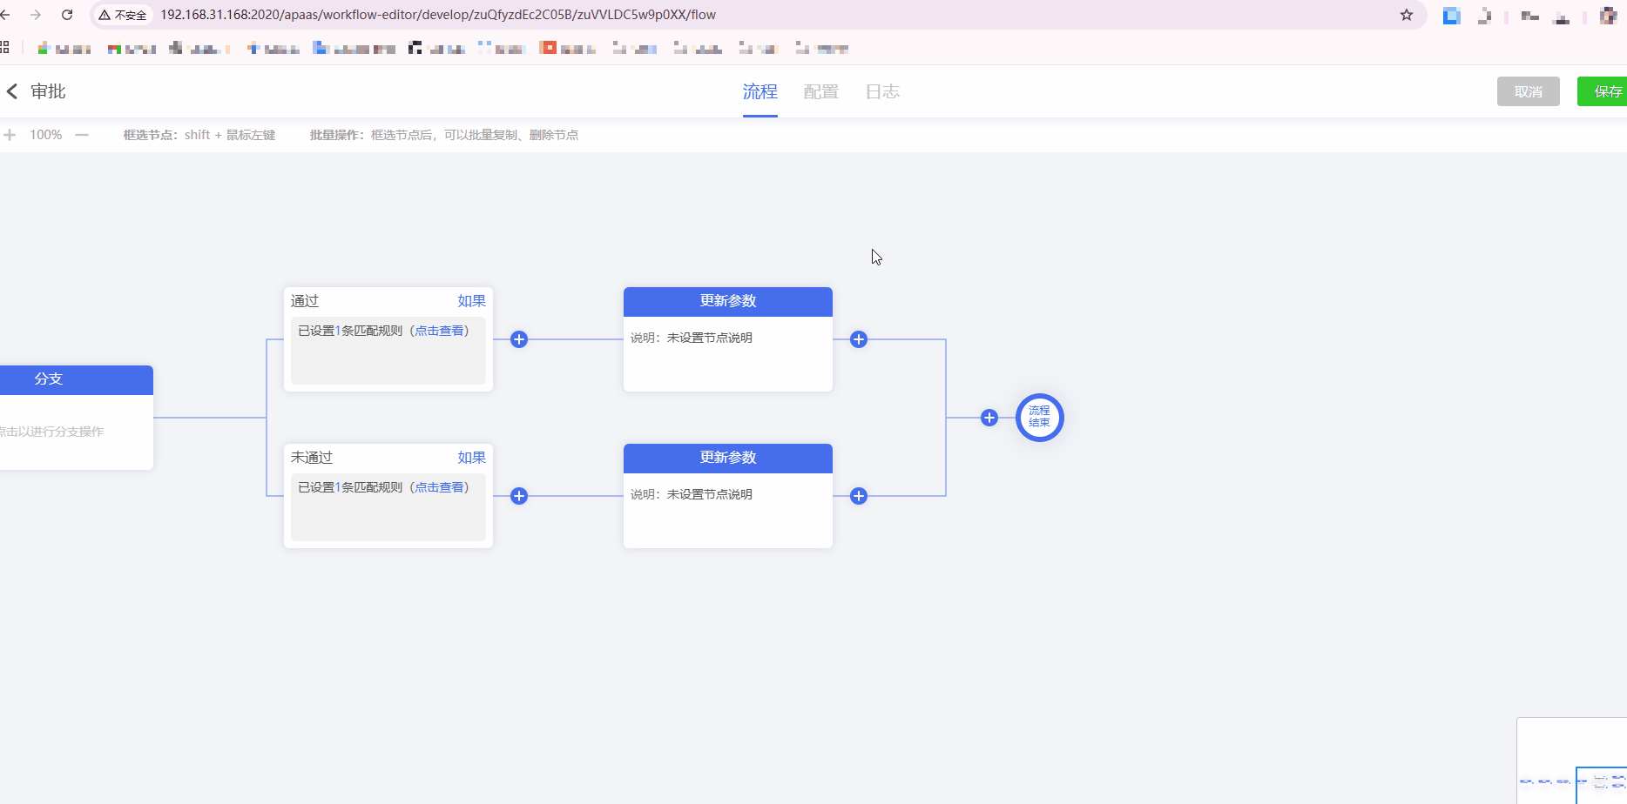Add node after the bottom 更新参数 node

point(859,496)
